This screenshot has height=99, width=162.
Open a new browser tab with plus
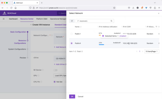(42, 3)
